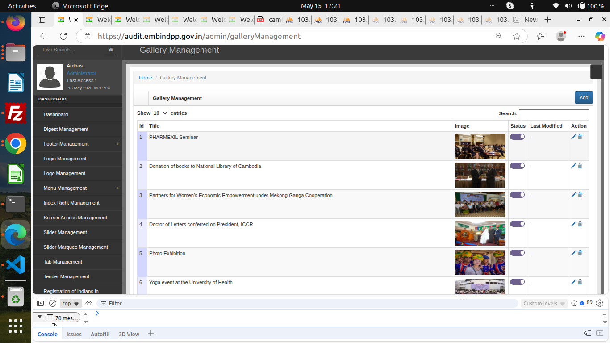Click the Photo Exhibition thumbnail image

coord(480,262)
